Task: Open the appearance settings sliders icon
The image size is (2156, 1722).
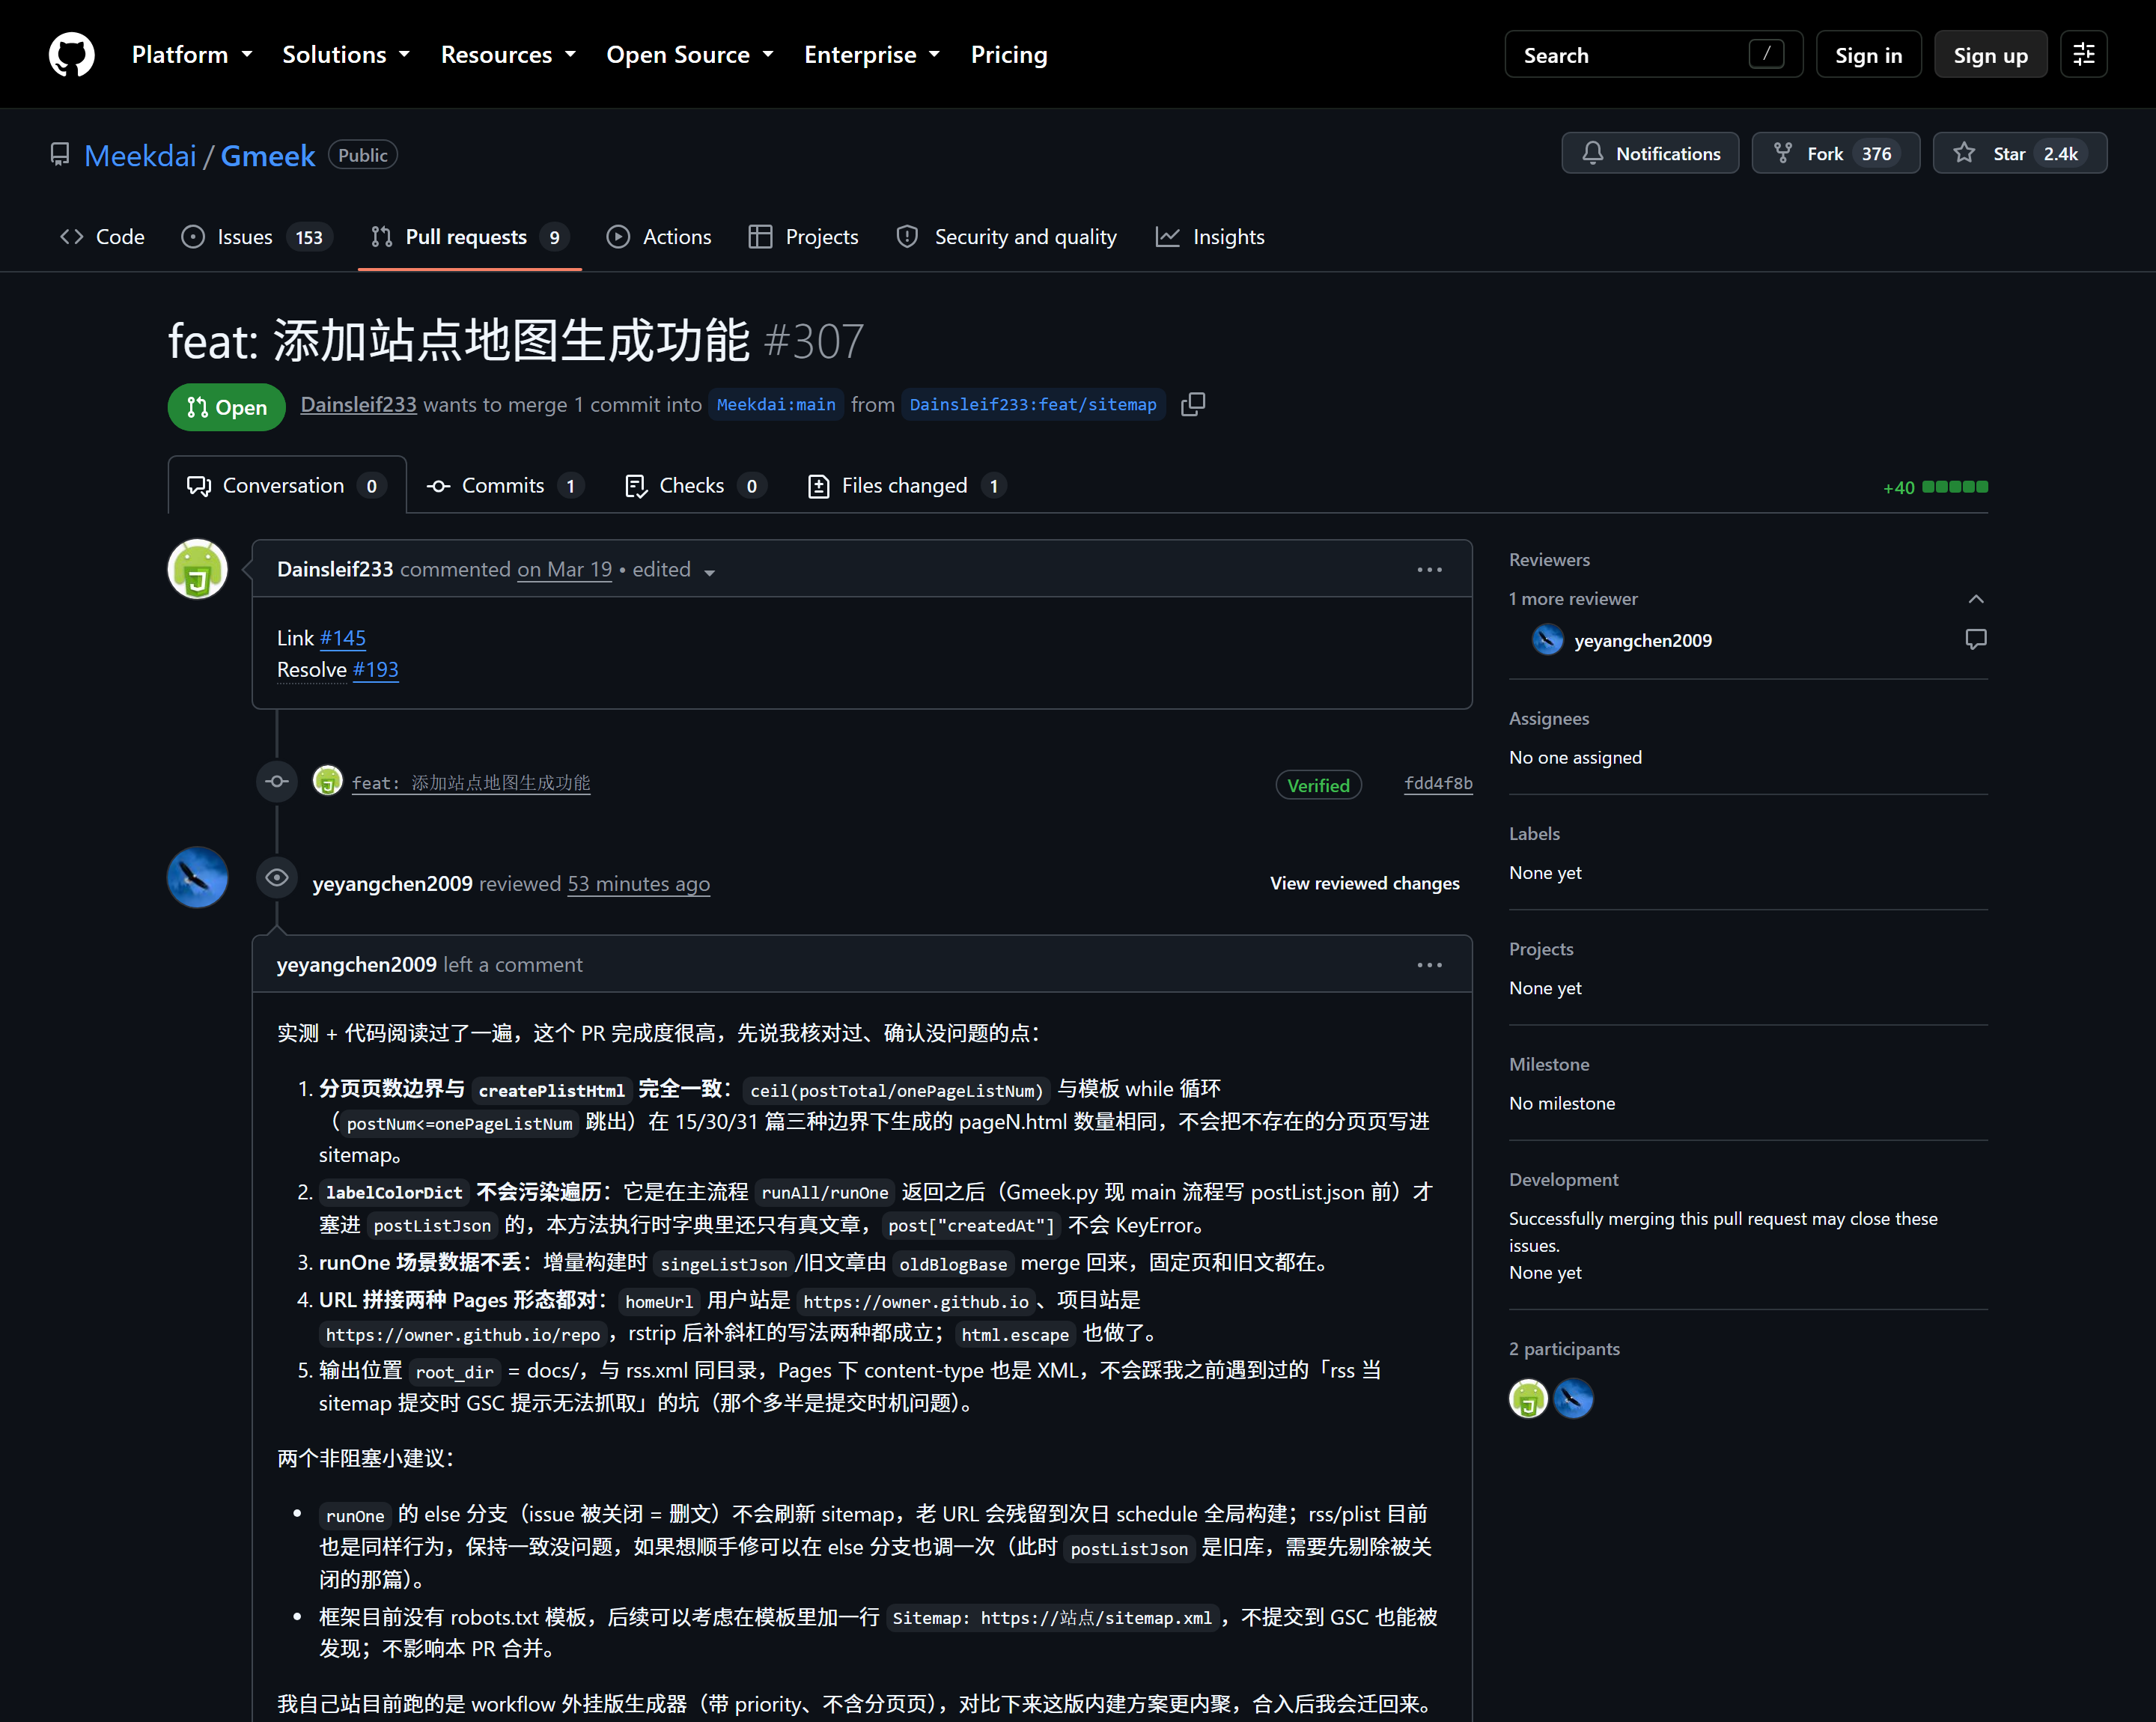Action: 2084,54
